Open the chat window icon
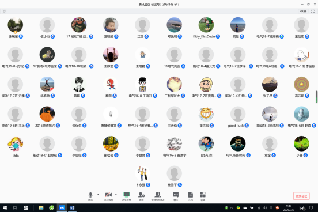This screenshot has width=318, height=212. click(176, 196)
